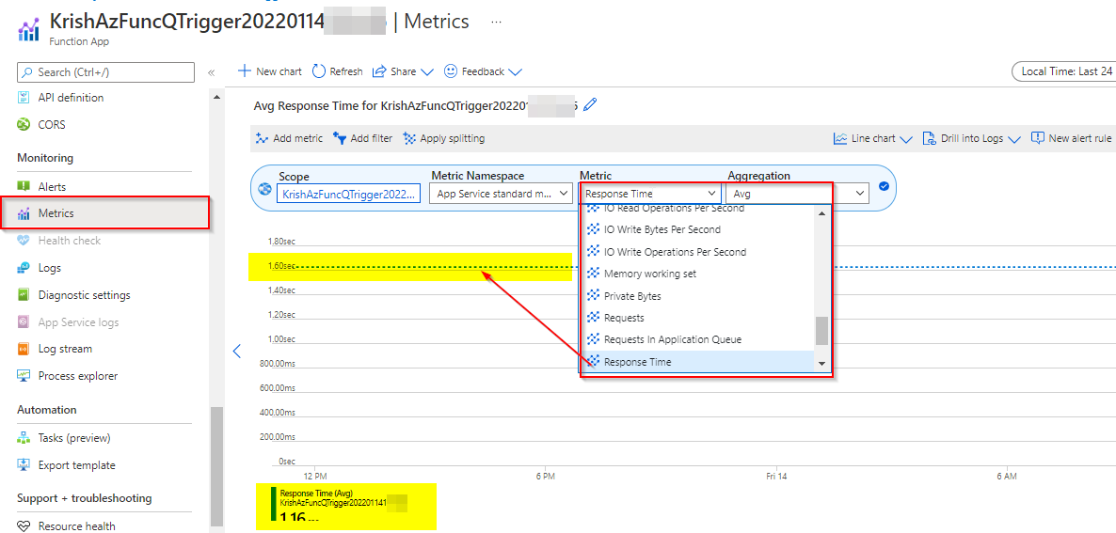Click Tasks (preview) label in sidebar
This screenshot has height=533, width=1116.
pos(74,438)
